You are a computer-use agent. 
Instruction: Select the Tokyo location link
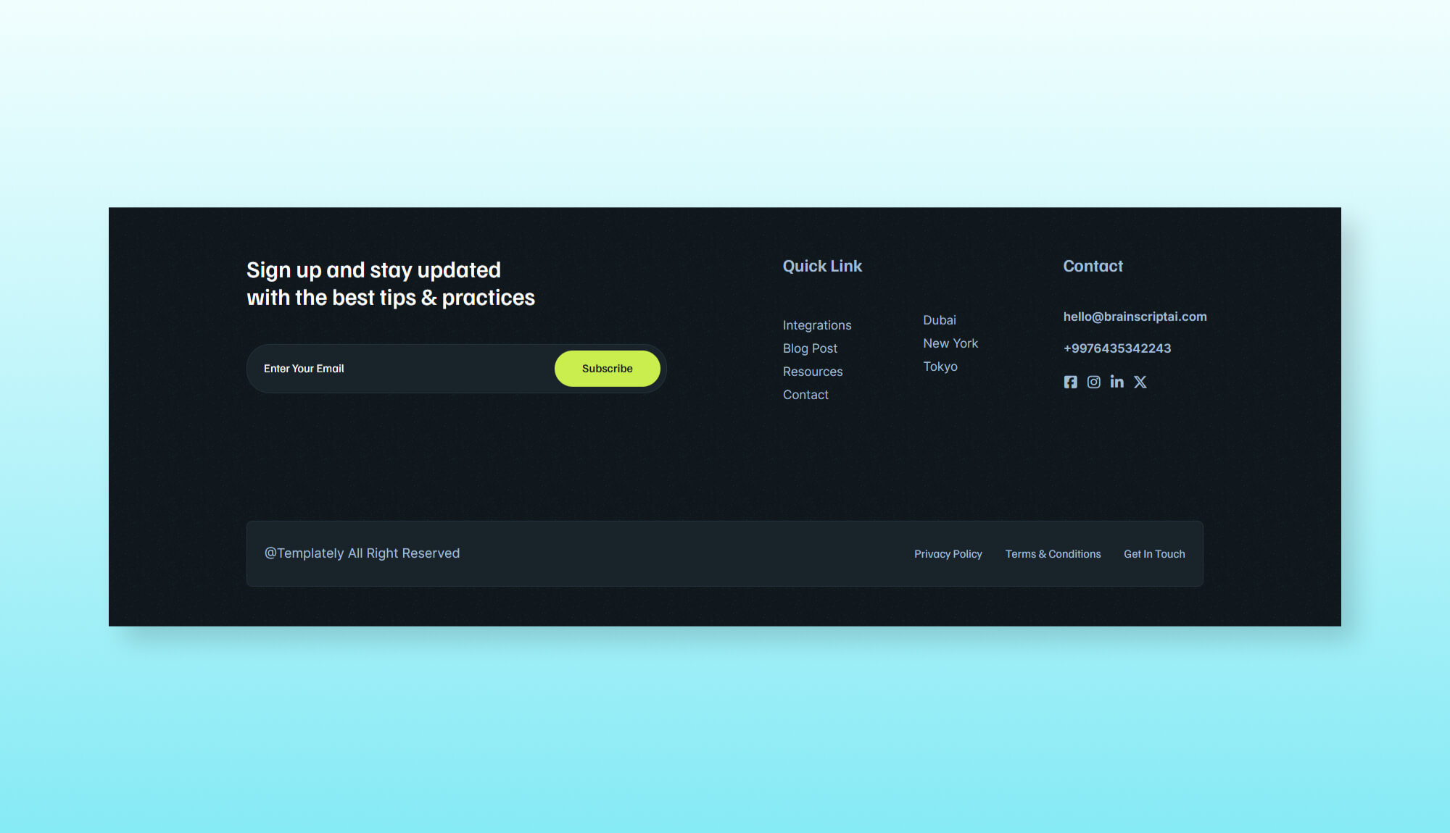tap(940, 367)
